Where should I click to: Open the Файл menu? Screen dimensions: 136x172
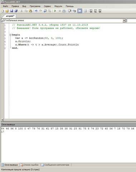point(5,6)
